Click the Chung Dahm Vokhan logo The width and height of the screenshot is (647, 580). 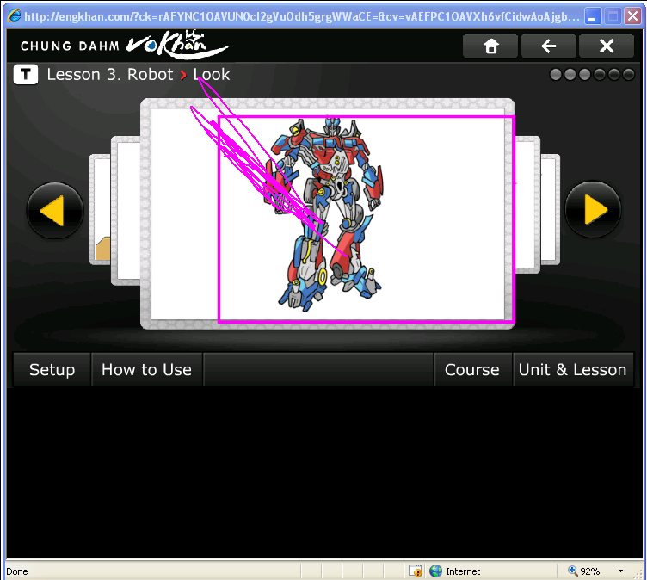coord(124,45)
